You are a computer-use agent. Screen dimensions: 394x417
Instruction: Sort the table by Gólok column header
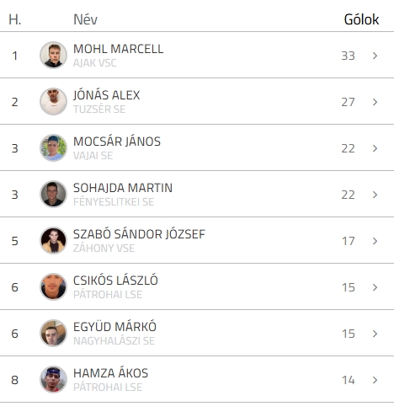pos(361,19)
